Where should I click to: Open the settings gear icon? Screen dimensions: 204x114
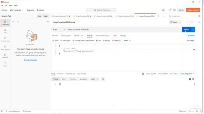tap(174, 10)
